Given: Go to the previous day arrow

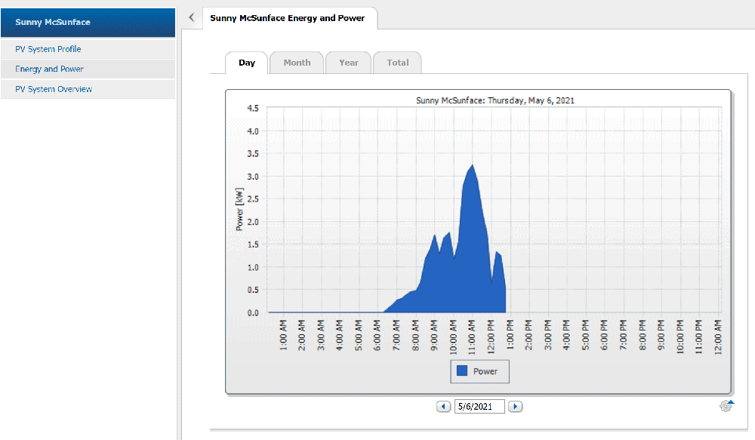Looking at the screenshot, I should [x=444, y=407].
